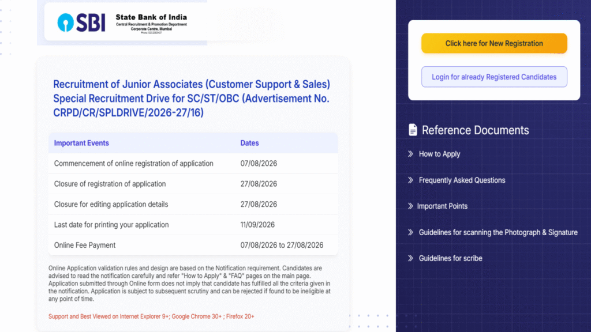Open Frequently Asked Questions link
Image resolution: width=591 pixels, height=332 pixels.
462,180
